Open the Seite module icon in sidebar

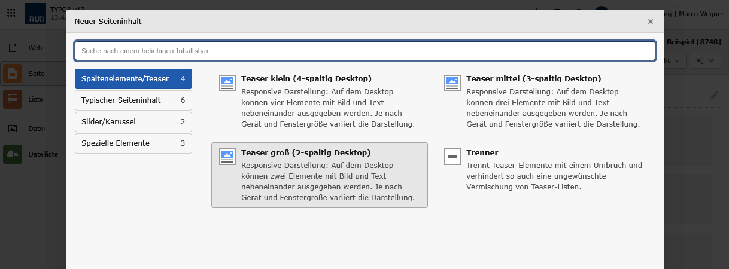click(13, 74)
